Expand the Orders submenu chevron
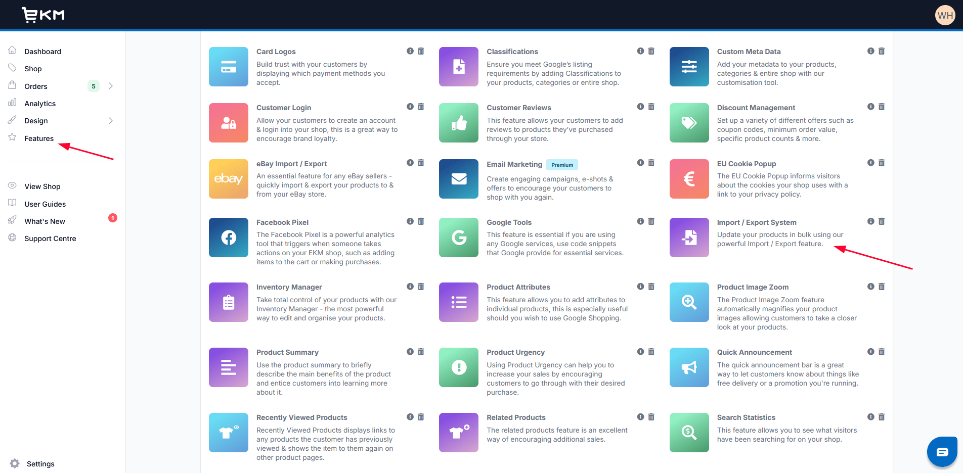This screenshot has height=473, width=963. (111, 86)
